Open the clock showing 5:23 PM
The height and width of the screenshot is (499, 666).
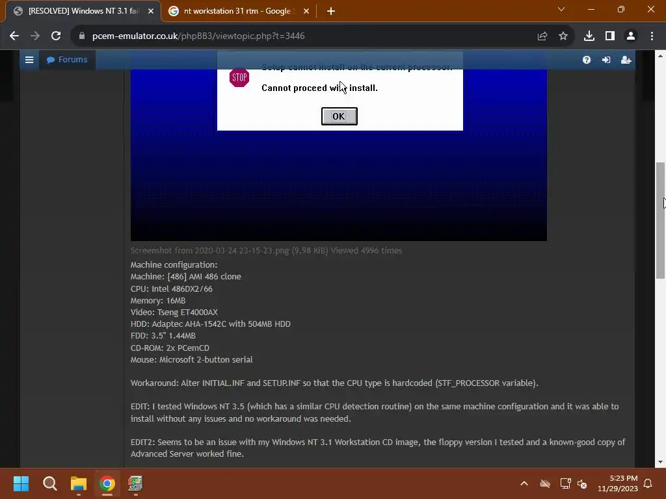click(x=618, y=483)
